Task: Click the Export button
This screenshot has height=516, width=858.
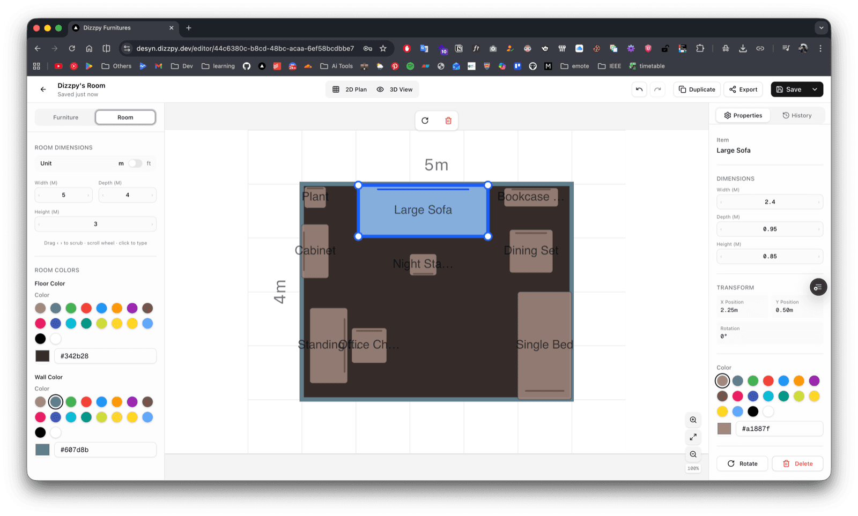Action: coord(743,89)
